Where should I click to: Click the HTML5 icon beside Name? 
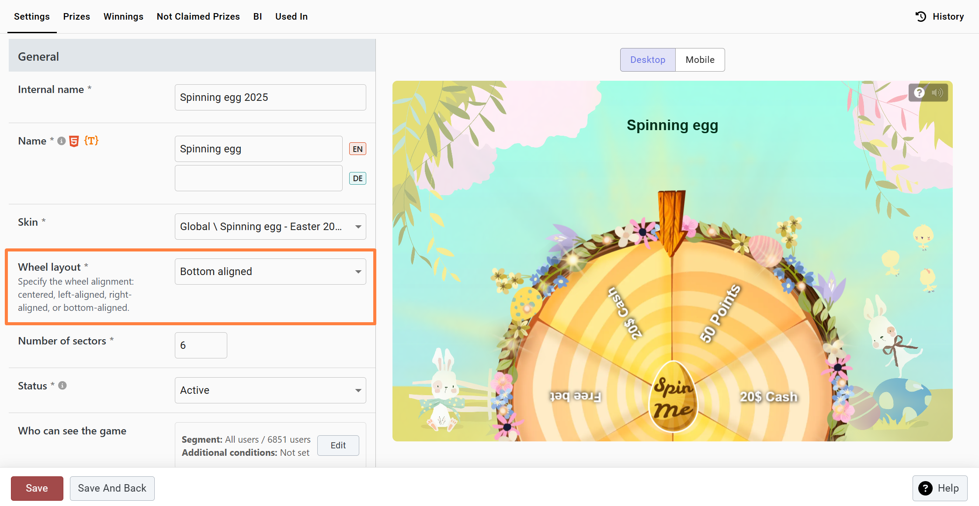click(74, 141)
